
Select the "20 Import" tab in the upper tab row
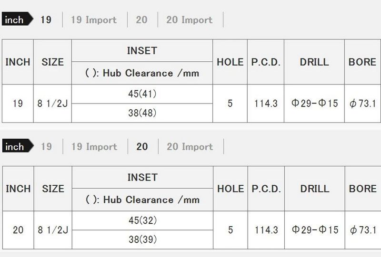coord(189,20)
